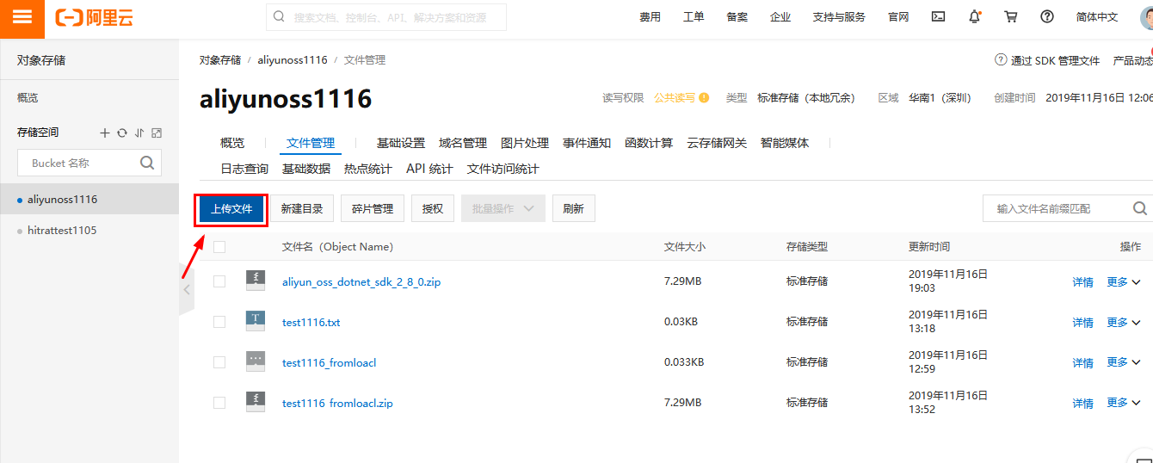Viewport: 1153px width, 463px height.
Task: Open the aliyun_oss_dotnet_sdk_2_8_0.zip file link
Action: tap(361, 281)
